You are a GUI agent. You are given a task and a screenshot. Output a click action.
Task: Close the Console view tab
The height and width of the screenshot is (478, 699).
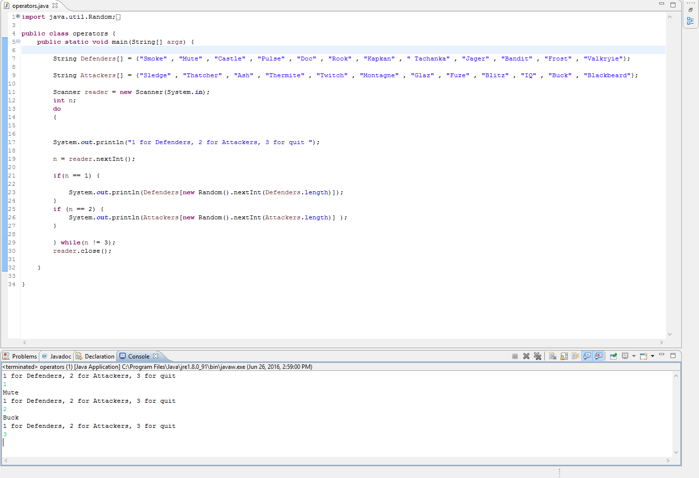pos(156,356)
